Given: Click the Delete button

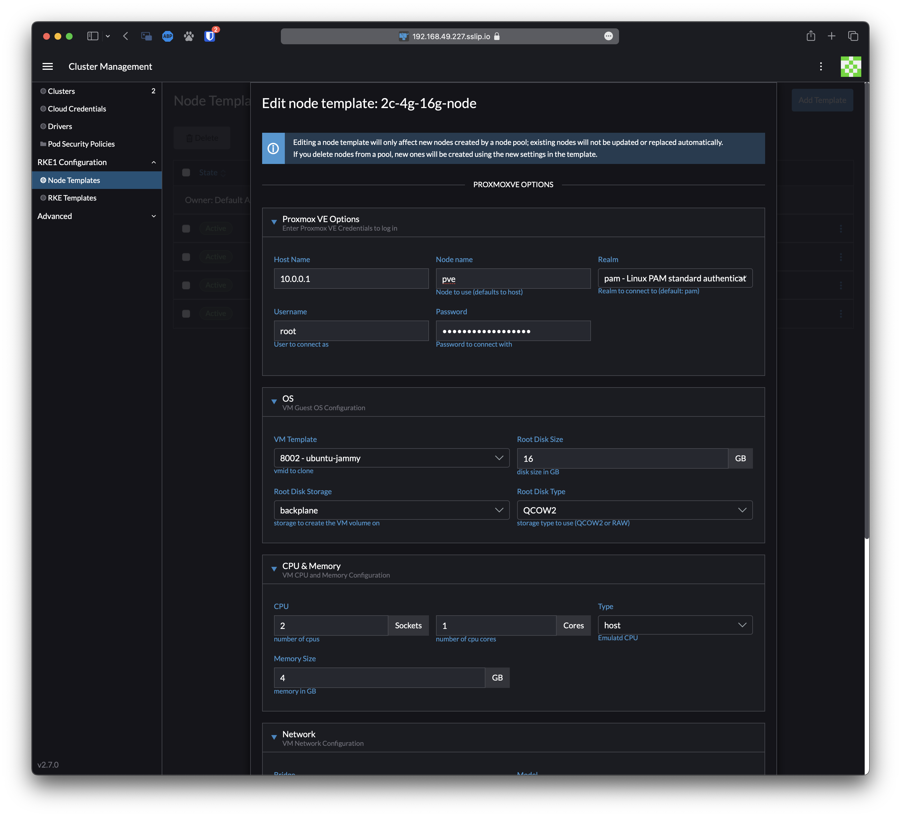Looking at the screenshot, I should coord(202,138).
